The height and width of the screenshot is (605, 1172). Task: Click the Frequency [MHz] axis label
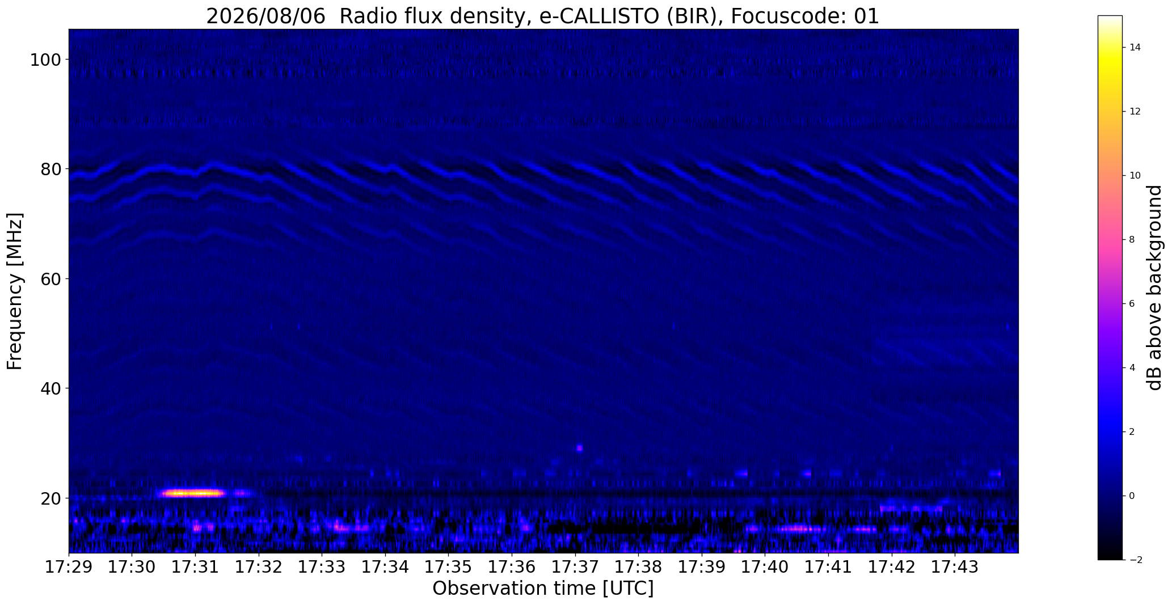(15, 291)
